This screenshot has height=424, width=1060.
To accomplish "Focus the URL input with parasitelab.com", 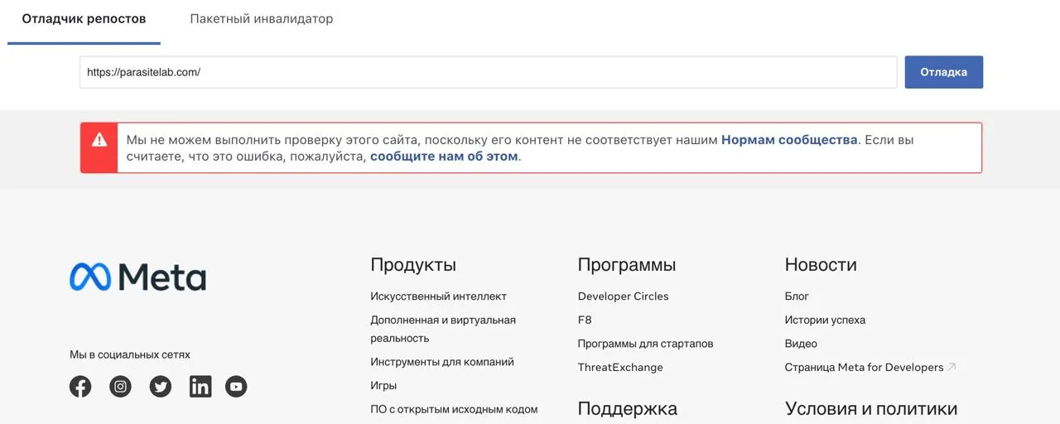I will (489, 72).
